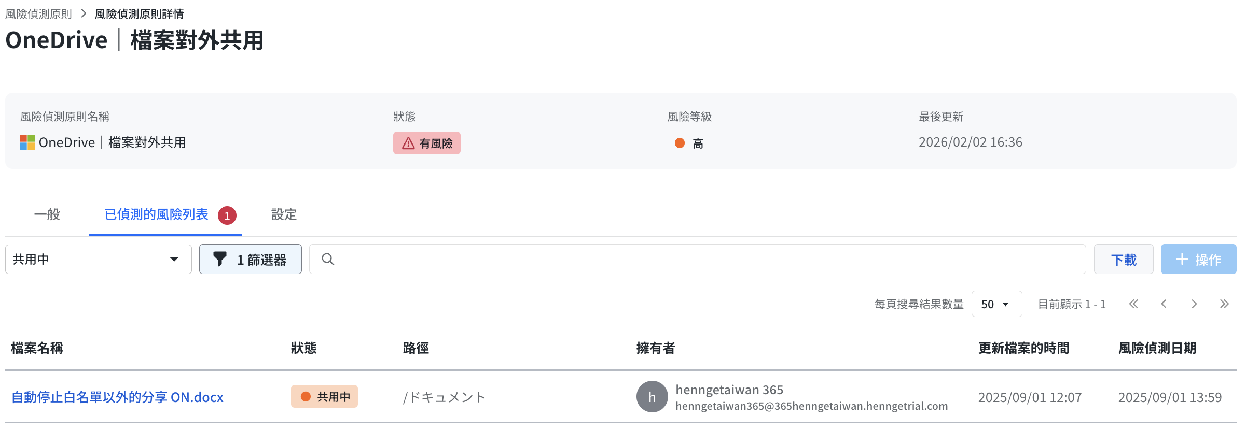Go to the next results page
Viewport: 1246px width, 431px height.
[1194, 304]
